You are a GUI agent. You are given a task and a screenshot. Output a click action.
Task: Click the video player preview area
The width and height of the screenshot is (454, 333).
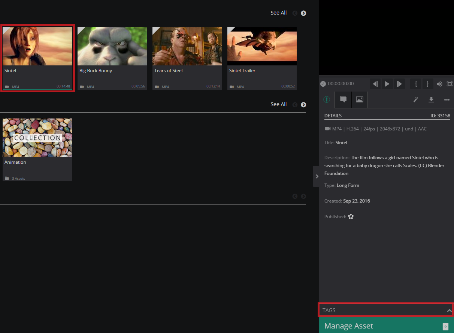386,38
